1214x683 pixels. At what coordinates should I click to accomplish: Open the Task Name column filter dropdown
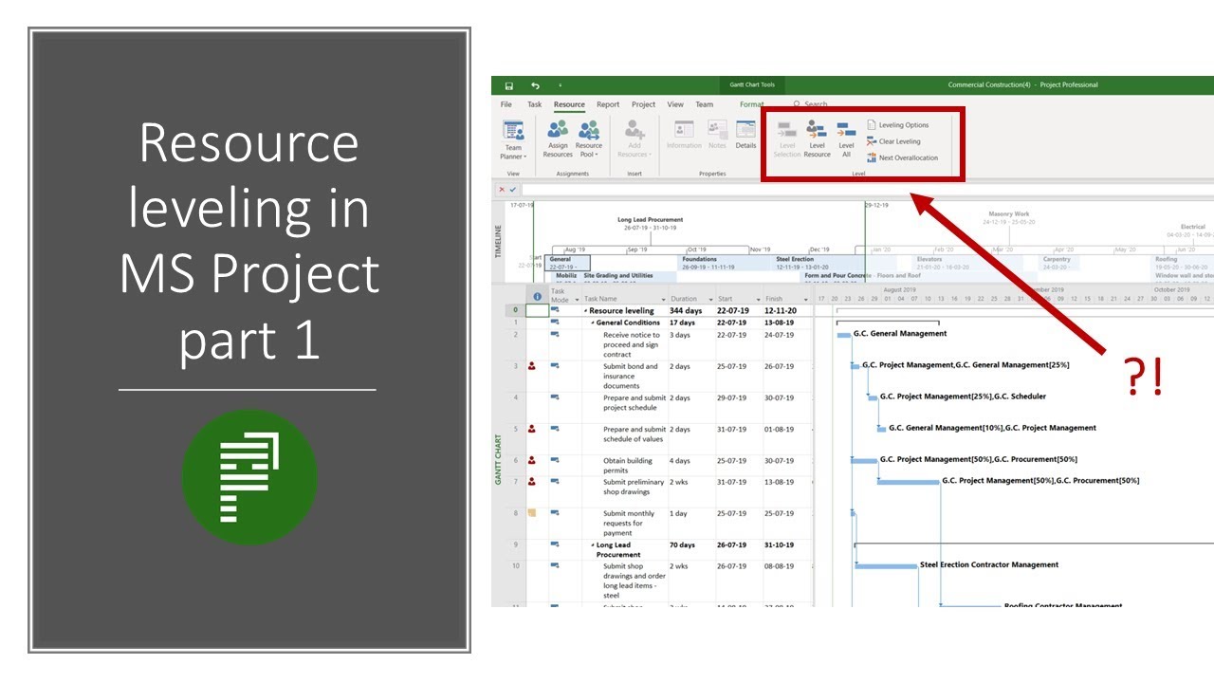(663, 300)
